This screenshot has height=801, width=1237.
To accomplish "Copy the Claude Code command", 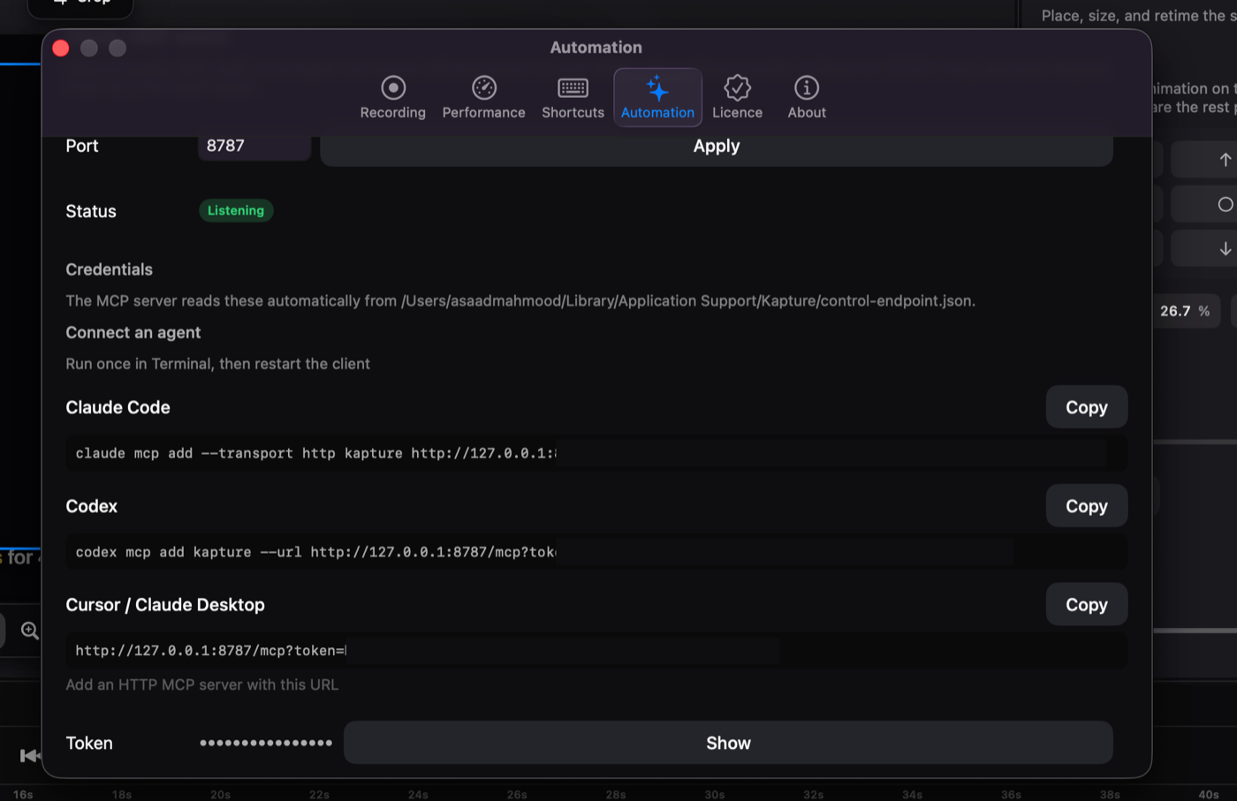I will pyautogui.click(x=1087, y=407).
